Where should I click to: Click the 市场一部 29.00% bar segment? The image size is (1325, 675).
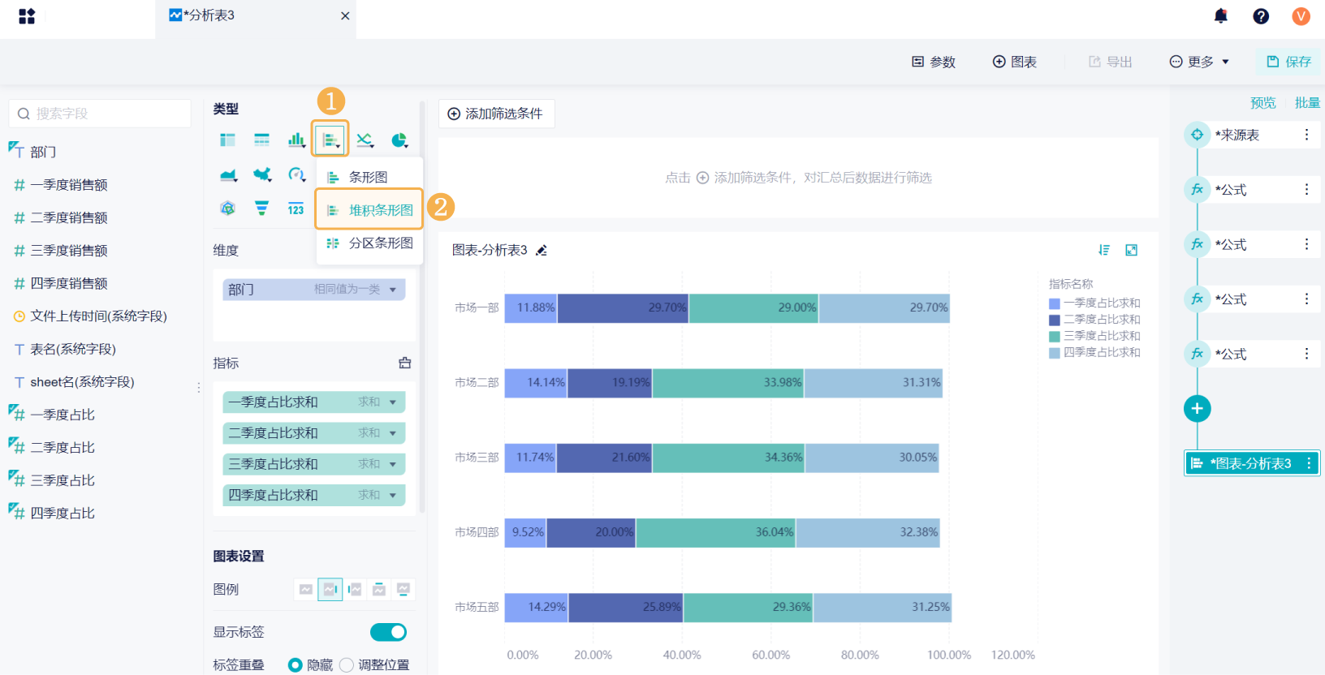[x=753, y=308]
